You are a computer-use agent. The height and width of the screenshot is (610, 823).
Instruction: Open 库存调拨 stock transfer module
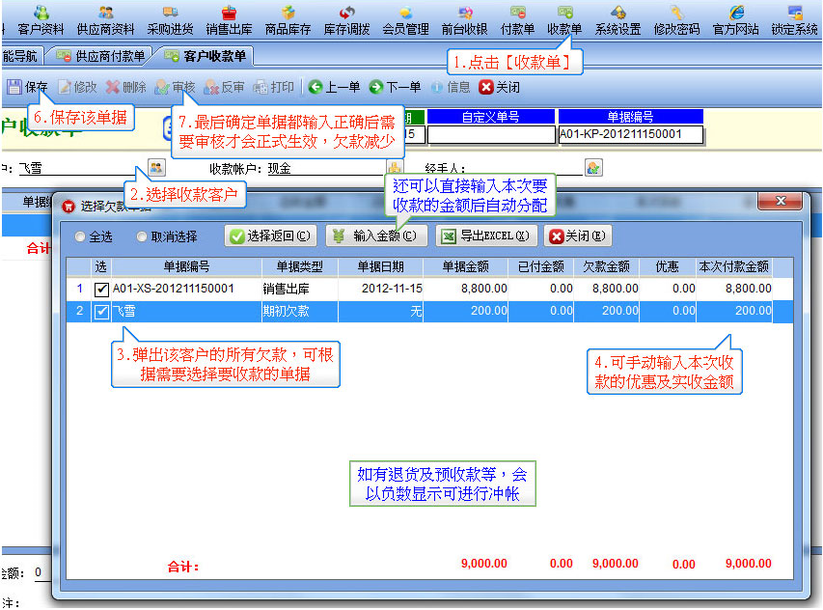coord(346,20)
